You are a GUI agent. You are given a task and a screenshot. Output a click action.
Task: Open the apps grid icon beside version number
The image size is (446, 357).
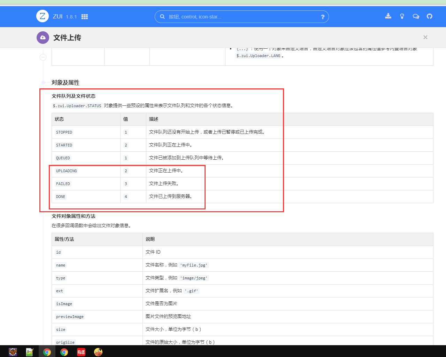(x=84, y=16)
